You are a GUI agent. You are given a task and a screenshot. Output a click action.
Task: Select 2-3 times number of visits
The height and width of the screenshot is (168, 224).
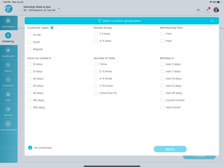(96, 71)
